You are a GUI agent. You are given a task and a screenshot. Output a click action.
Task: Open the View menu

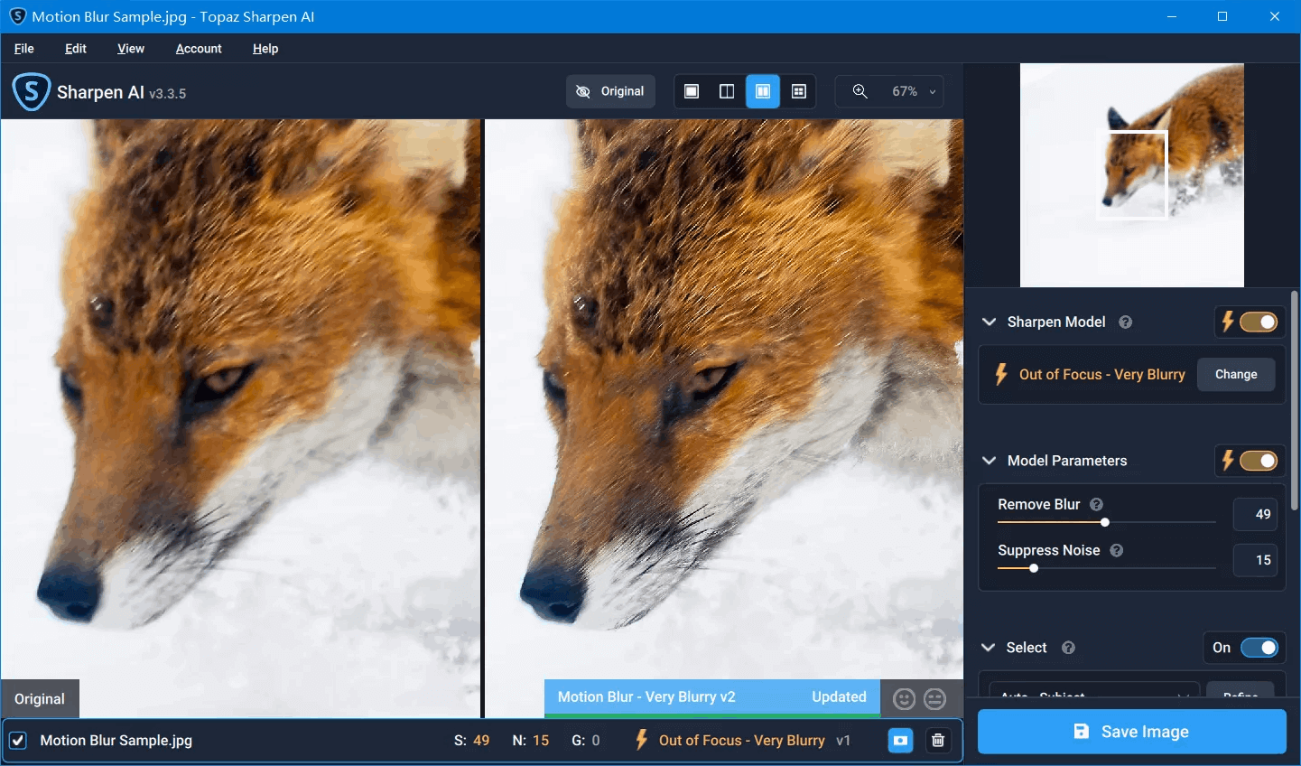[x=130, y=49]
